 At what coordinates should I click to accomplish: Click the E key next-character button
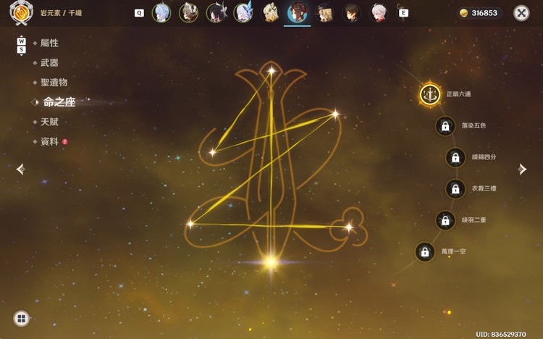tap(403, 13)
